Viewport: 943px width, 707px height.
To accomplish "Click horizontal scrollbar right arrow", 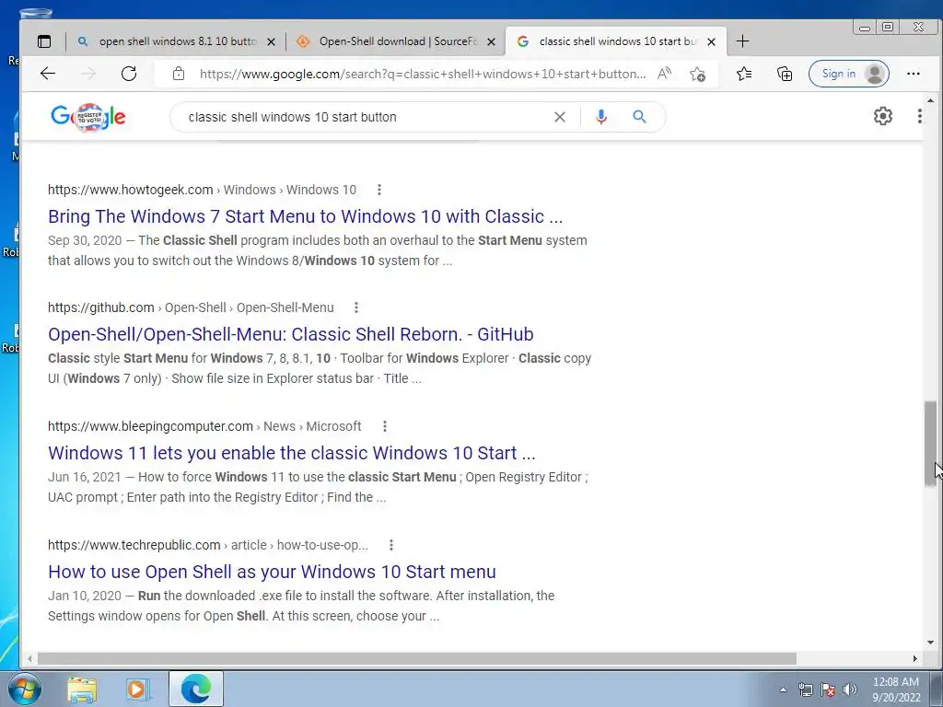I will point(914,659).
